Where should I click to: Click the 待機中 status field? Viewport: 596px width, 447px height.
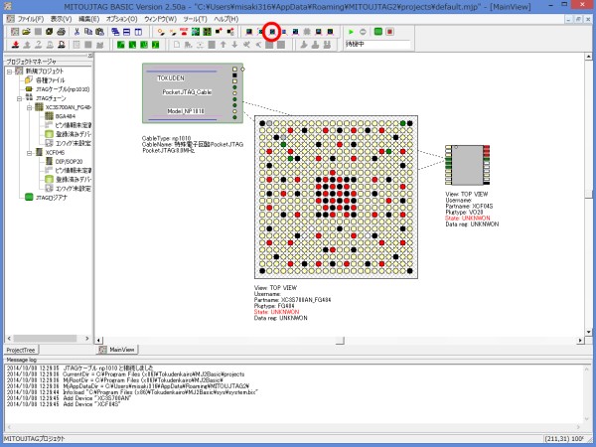pyautogui.click(x=380, y=45)
